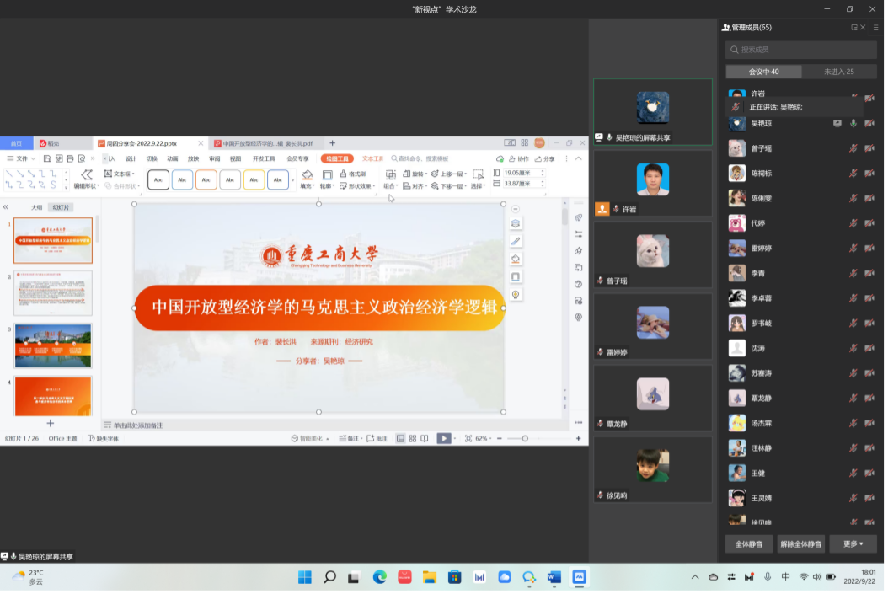
Task: Open the 编辑形状 edit shape tool
Action: pos(86,179)
